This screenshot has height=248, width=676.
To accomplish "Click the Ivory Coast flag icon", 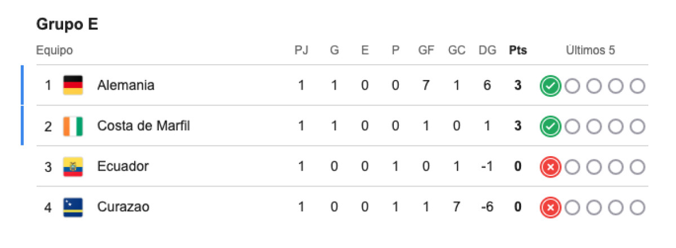I will (73, 126).
